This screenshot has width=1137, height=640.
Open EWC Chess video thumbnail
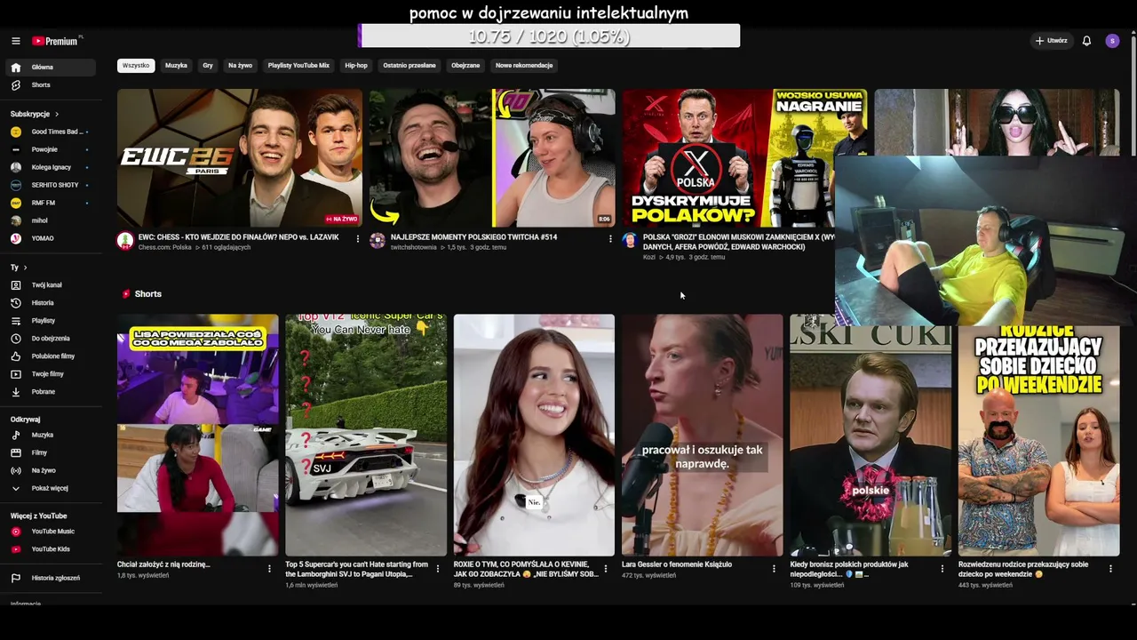click(240, 158)
